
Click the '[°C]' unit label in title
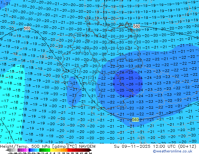[x=73, y=146]
